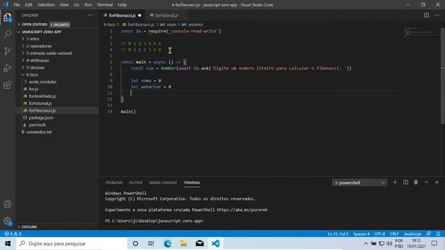Open the Terminal menu
445x250 pixels.
click(105, 5)
